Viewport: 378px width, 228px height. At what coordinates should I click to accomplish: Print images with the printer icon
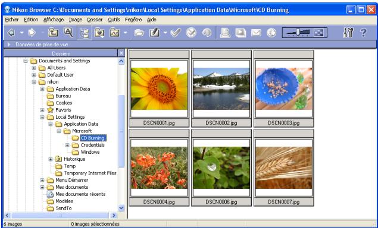pyautogui.click(x=225, y=33)
